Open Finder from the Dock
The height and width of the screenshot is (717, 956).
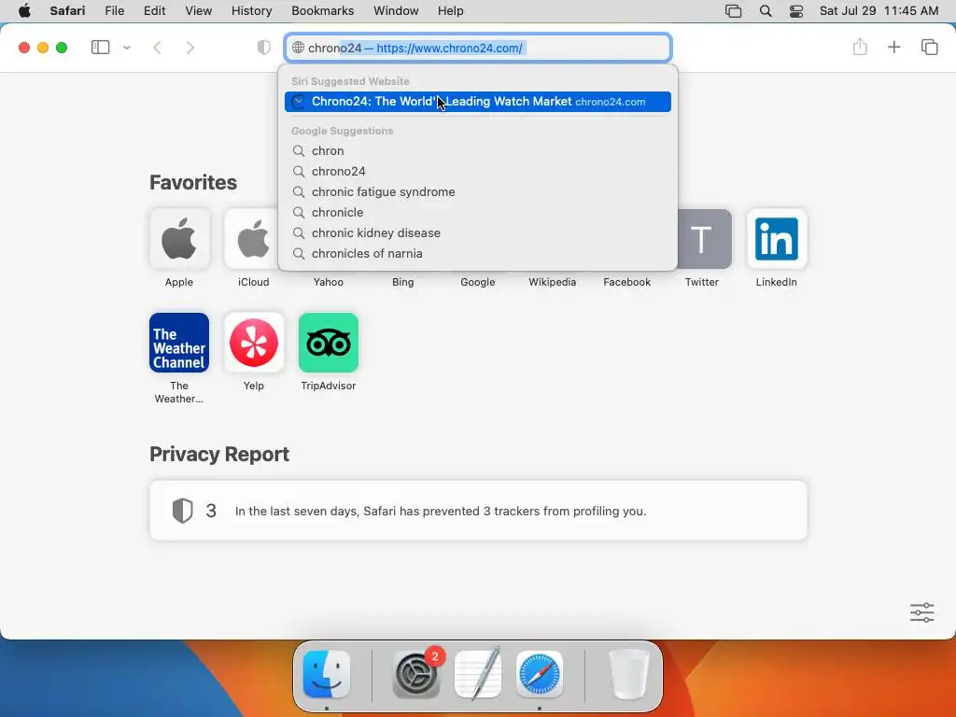tap(327, 674)
